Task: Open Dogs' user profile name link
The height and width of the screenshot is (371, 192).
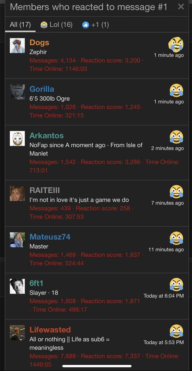Action: coord(39,43)
